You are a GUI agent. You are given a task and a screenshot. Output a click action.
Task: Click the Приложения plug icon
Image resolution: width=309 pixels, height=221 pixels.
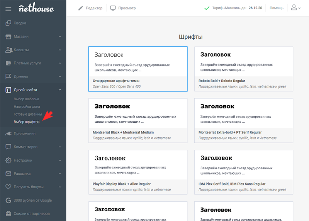coord(8,133)
